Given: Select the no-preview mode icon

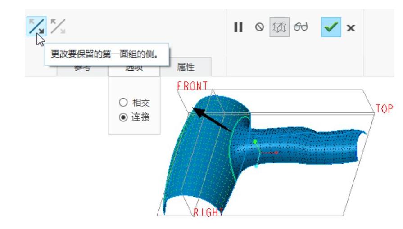Looking at the screenshot, I should tap(259, 27).
